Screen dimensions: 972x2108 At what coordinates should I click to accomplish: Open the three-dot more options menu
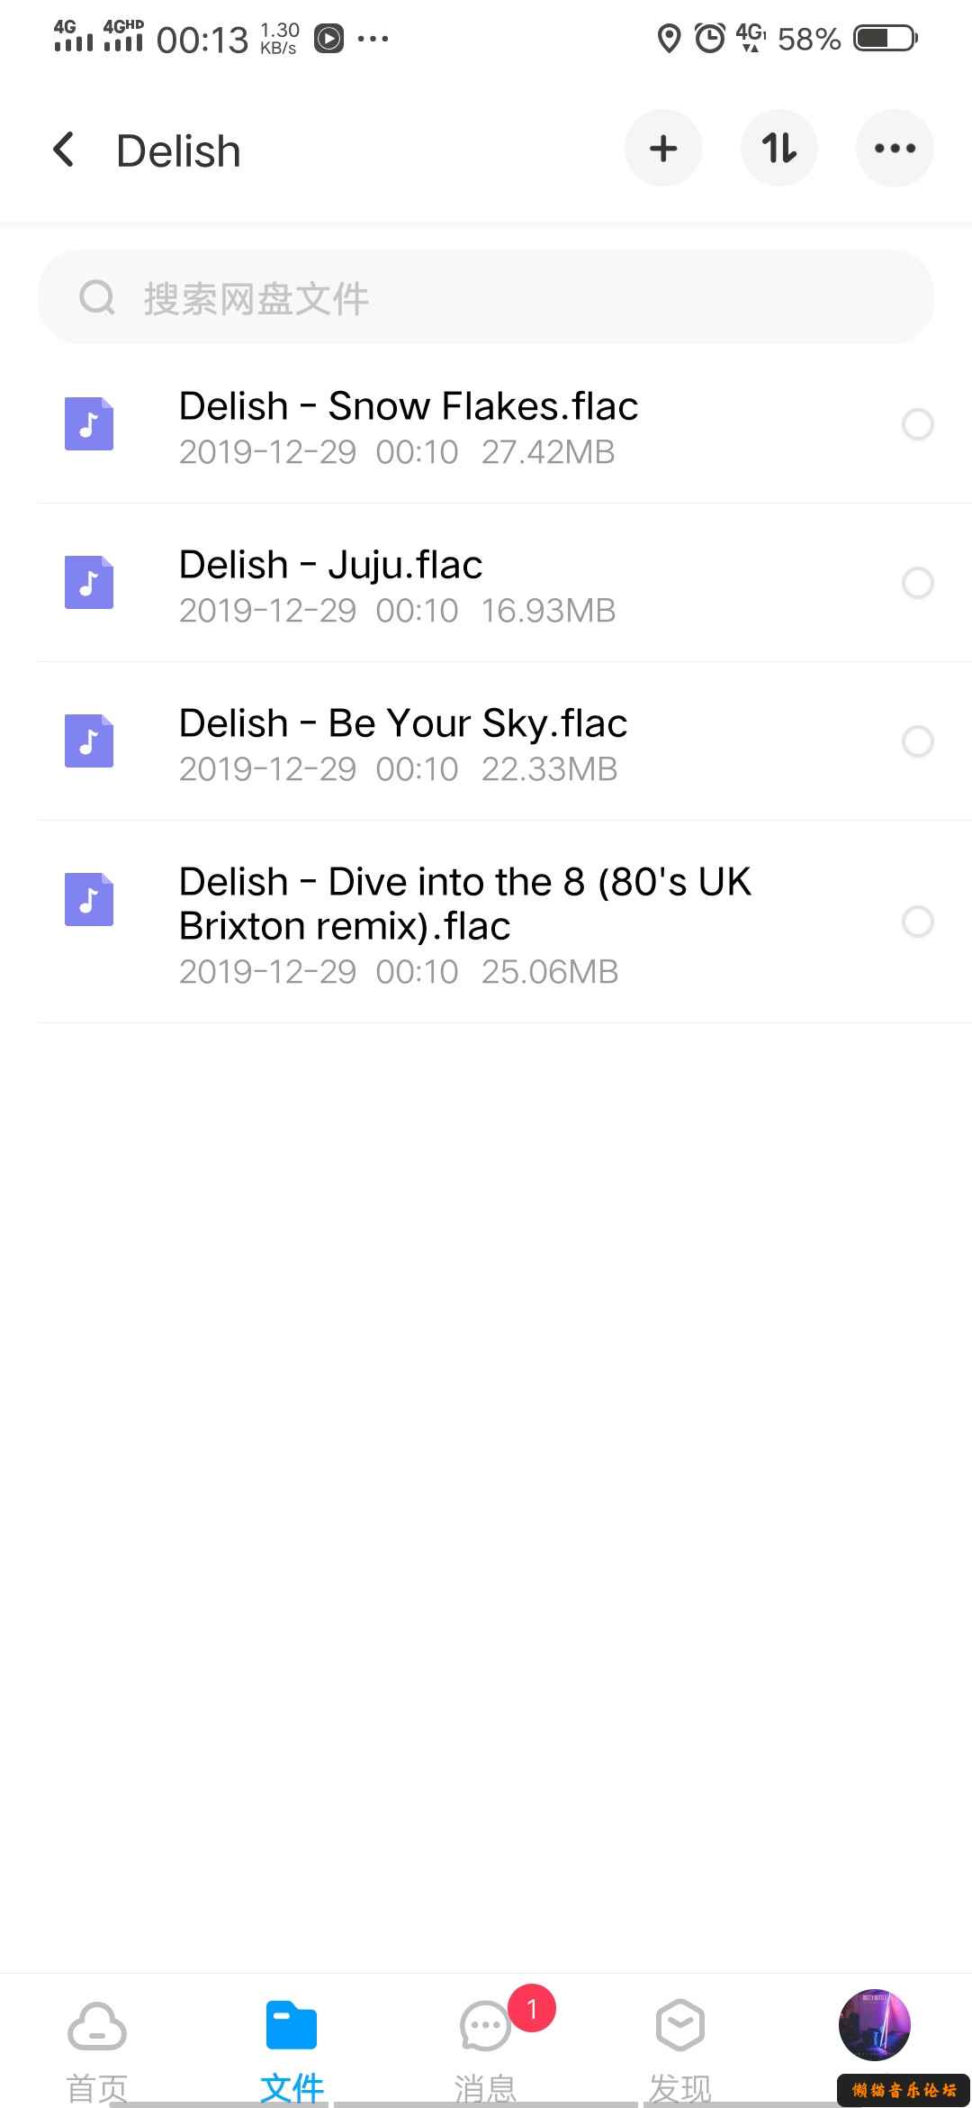[x=895, y=149]
